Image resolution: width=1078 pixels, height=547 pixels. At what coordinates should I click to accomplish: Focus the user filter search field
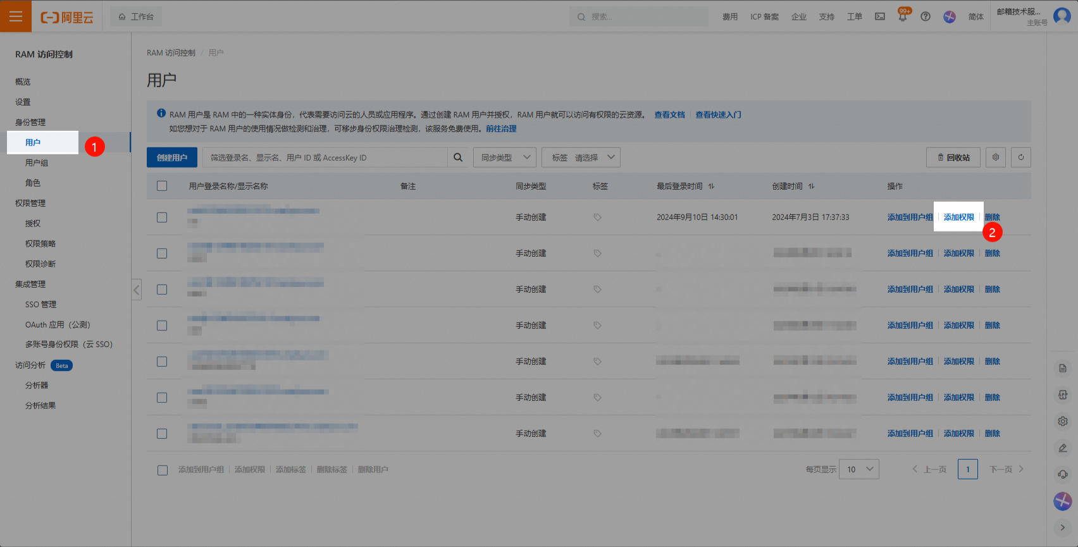click(325, 157)
